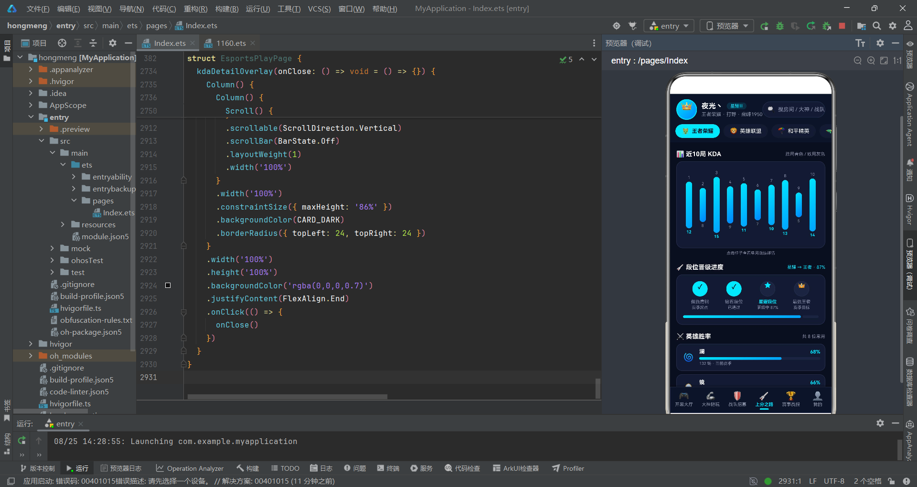This screenshot has height=487, width=917.
Task: Close the Index.ets editor tab
Action: point(192,43)
